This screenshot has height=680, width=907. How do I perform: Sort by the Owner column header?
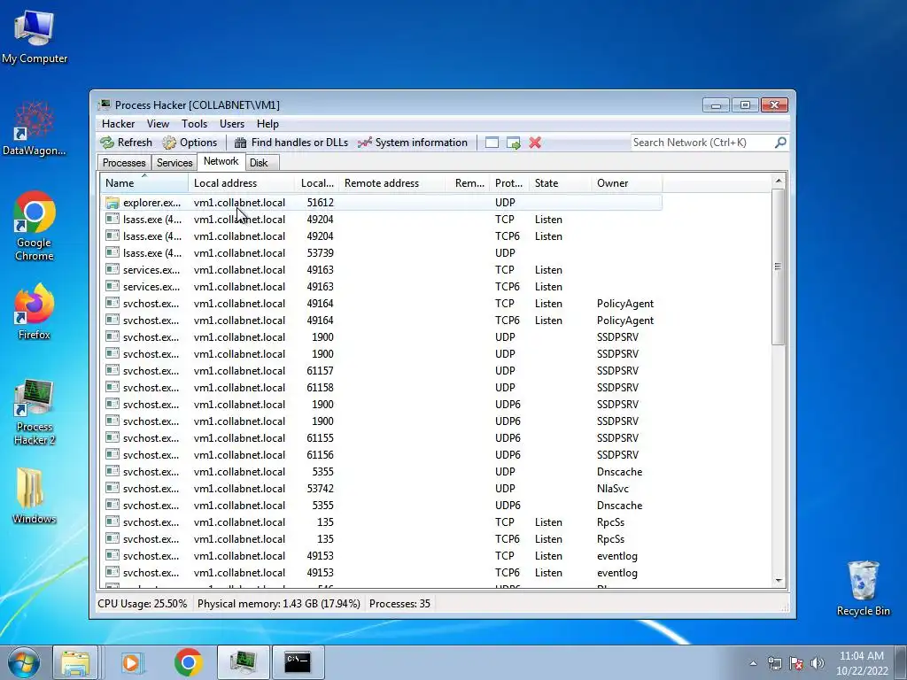(x=626, y=183)
